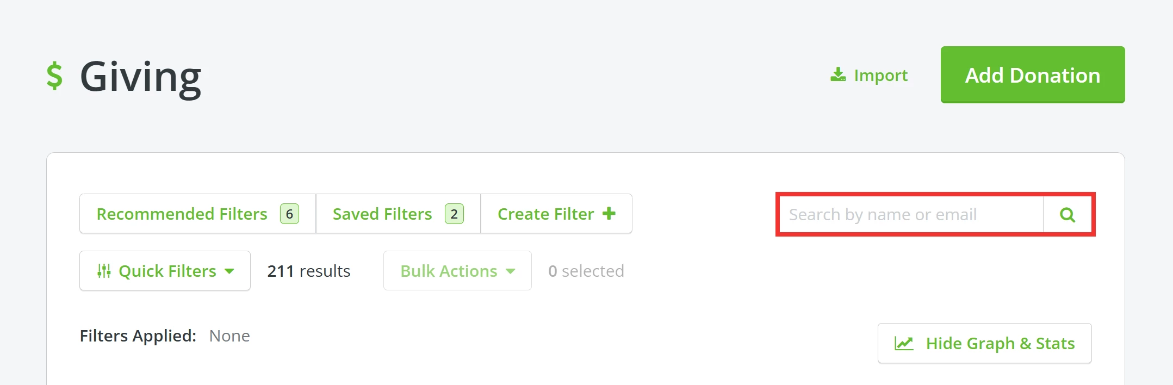
Task: Open the Quick Filters dropdown
Action: (165, 270)
